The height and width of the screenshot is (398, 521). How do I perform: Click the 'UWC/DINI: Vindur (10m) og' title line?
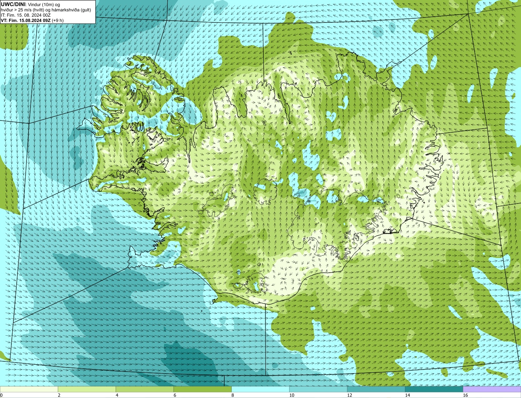click(x=31, y=4)
